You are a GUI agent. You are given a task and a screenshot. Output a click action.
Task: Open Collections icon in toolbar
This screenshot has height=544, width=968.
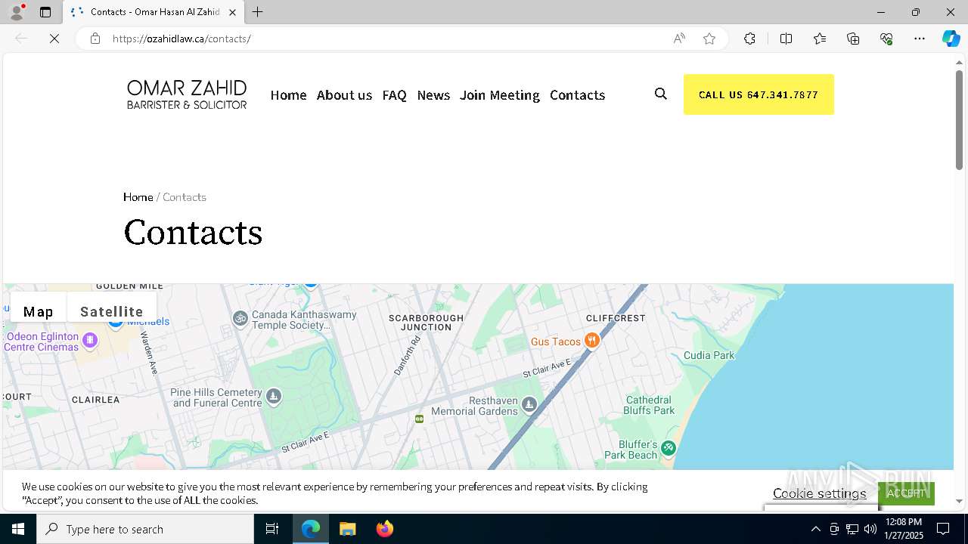click(853, 39)
